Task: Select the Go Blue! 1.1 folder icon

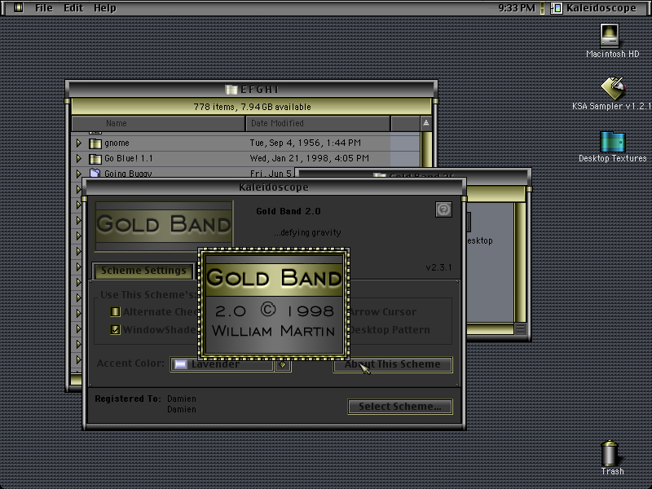Action: (x=95, y=159)
